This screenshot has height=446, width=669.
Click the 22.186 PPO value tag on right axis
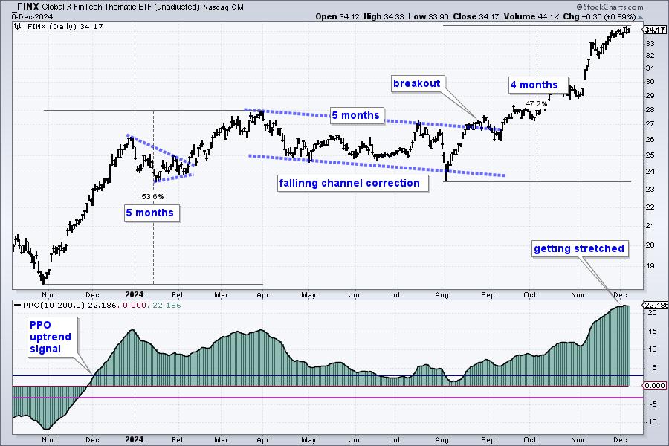655,306
